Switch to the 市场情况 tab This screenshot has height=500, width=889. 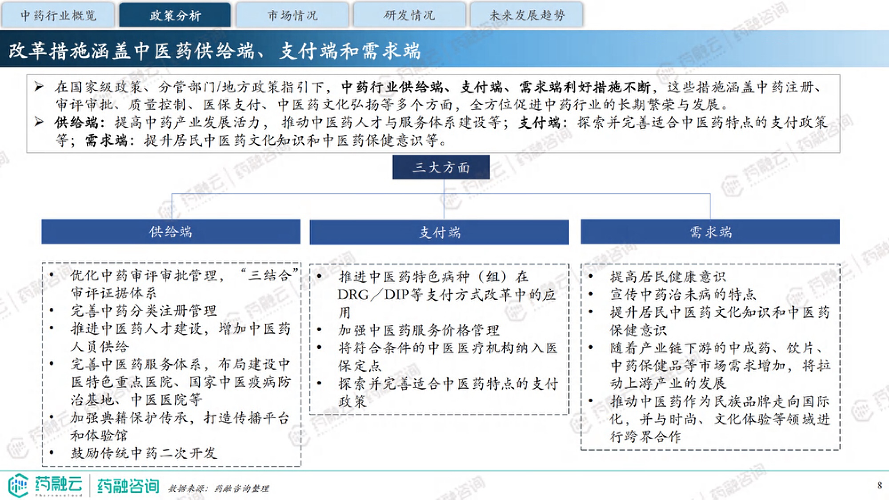pos(292,16)
